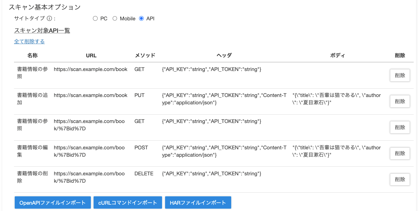Click the cURLコマンドインポート button
This screenshot has width=418, height=211.
(x=128, y=202)
